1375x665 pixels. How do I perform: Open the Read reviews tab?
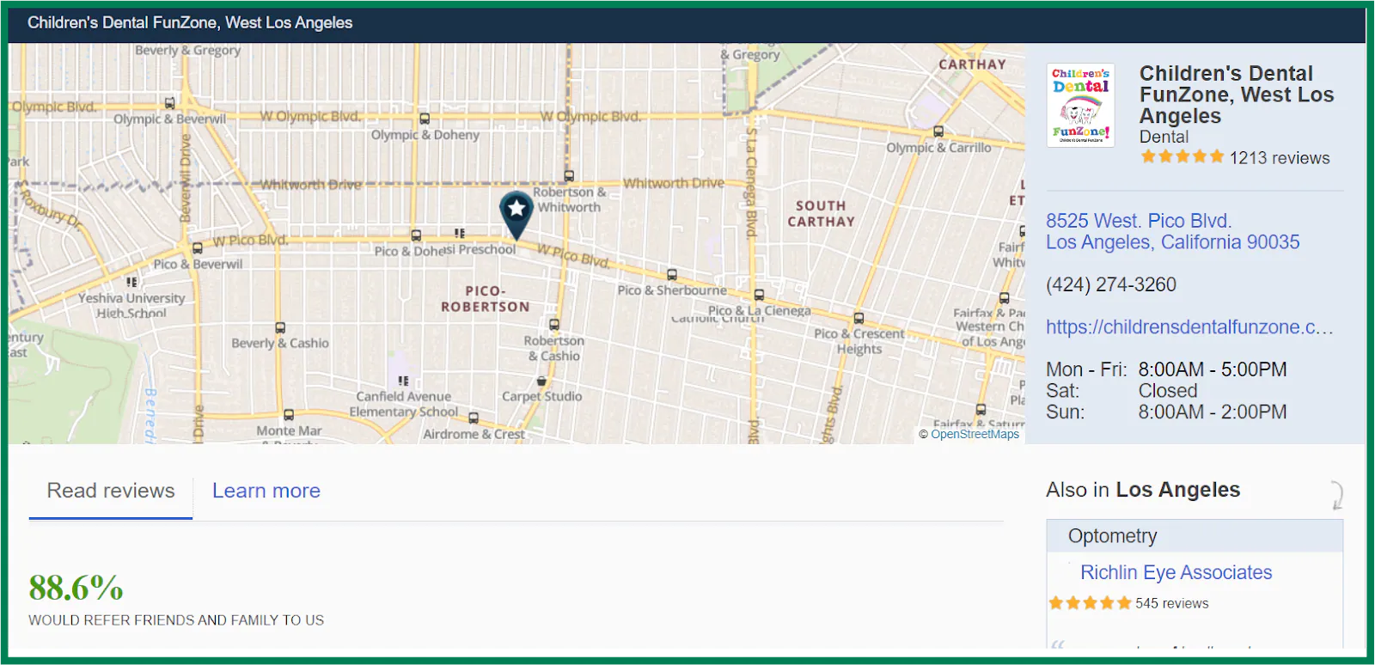click(x=111, y=491)
